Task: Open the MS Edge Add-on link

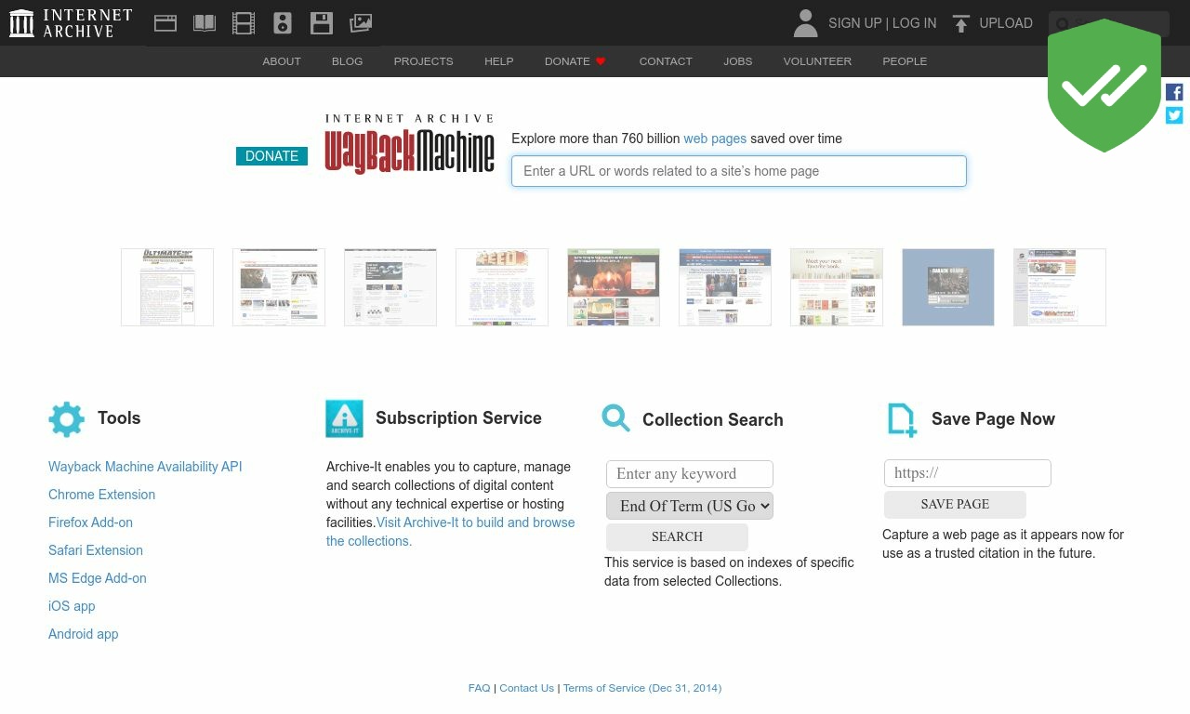Action: [x=98, y=578]
